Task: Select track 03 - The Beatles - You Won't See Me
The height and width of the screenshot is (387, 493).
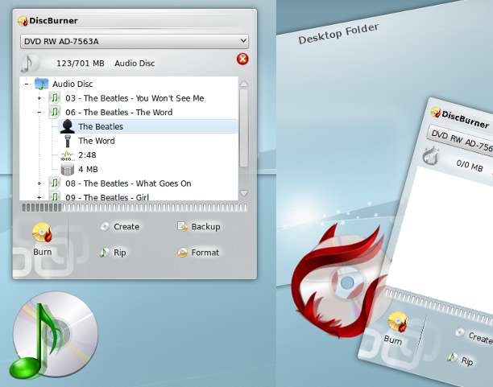Action: click(x=135, y=98)
